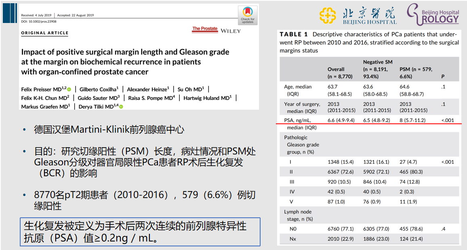Viewport: 467px width, 250px height.
Task: Click the Age, median (IQR) row label
Action: [x=298, y=90]
